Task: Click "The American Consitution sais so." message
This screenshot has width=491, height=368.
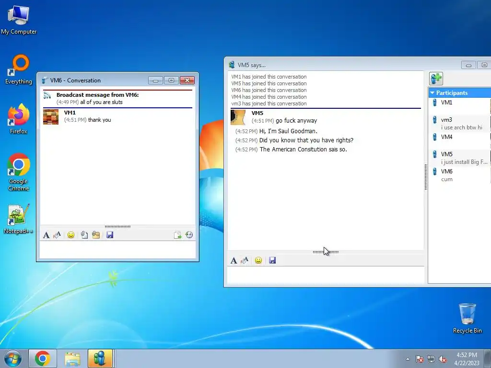Action: click(x=304, y=149)
